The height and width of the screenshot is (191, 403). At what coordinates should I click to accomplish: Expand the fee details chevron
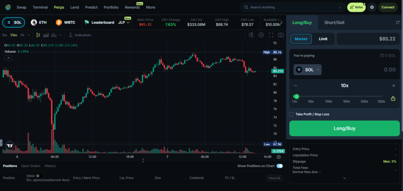click(344, 178)
